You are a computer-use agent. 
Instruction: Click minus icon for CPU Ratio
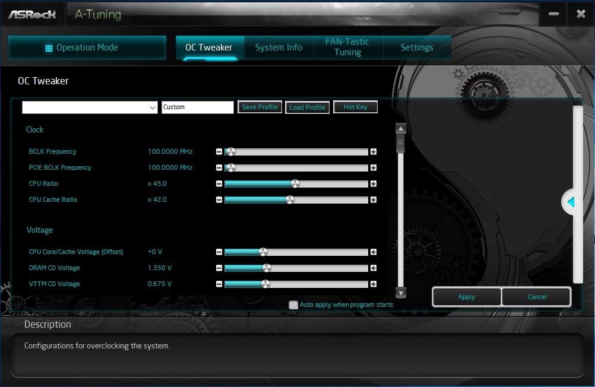[219, 183]
